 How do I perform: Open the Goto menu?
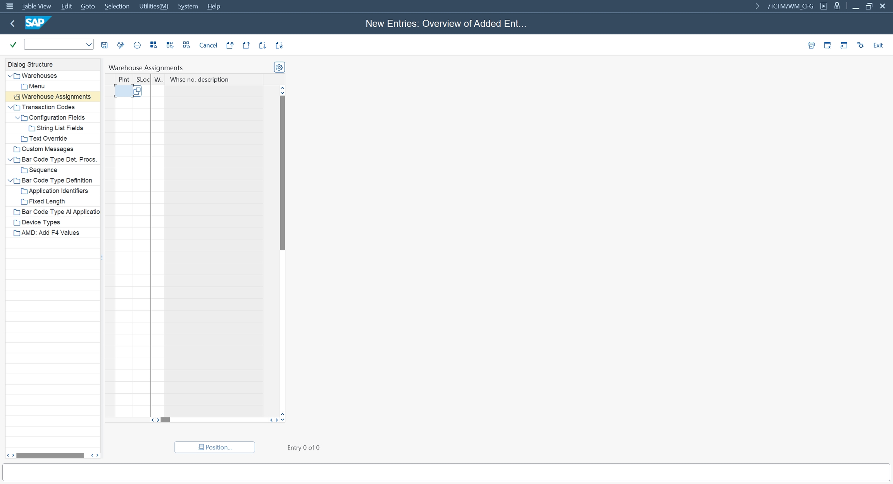coord(88,6)
